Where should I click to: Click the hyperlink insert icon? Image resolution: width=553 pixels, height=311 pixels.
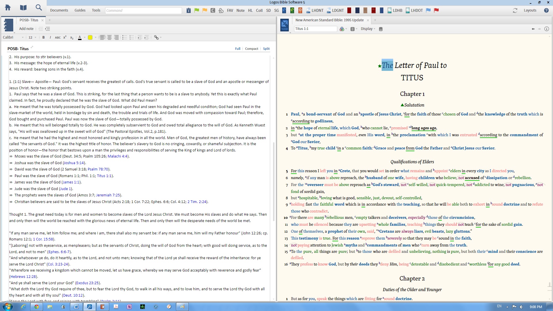click(x=156, y=37)
